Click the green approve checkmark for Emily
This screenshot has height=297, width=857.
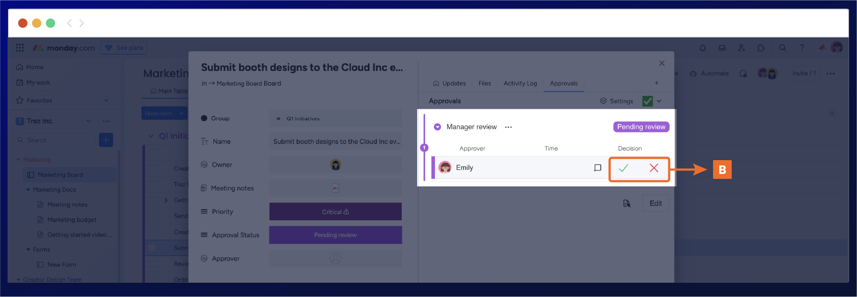pos(623,168)
